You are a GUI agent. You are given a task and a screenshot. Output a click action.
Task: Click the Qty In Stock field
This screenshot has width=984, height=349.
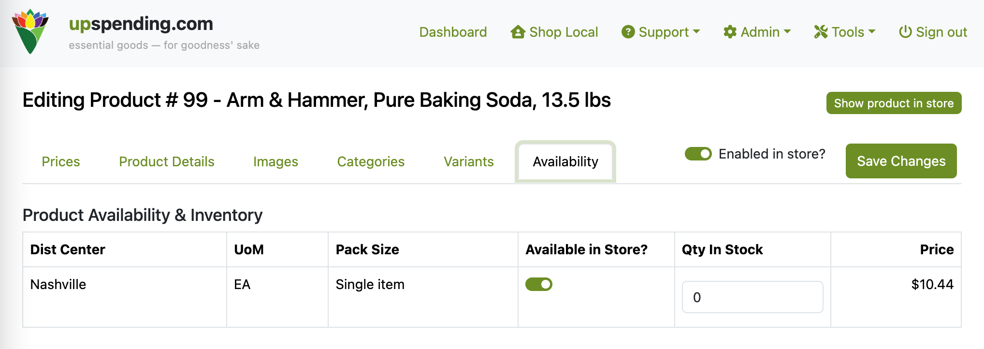(752, 297)
